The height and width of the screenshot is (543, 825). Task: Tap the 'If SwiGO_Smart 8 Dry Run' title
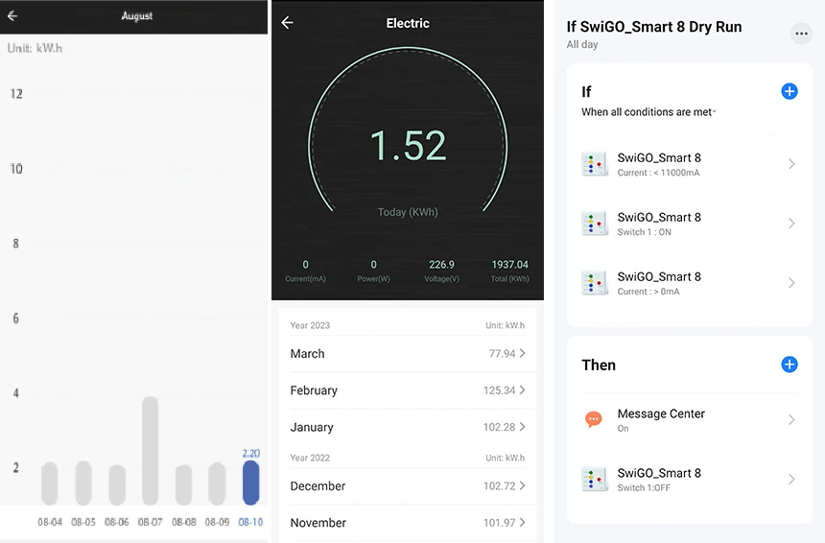coord(654,27)
